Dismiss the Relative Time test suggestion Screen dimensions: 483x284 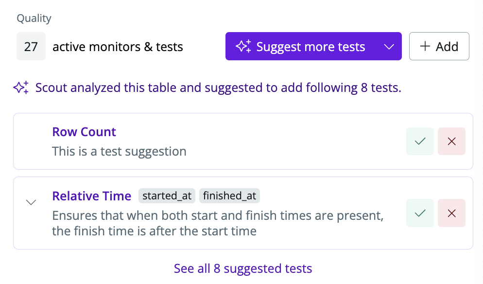[x=451, y=213]
